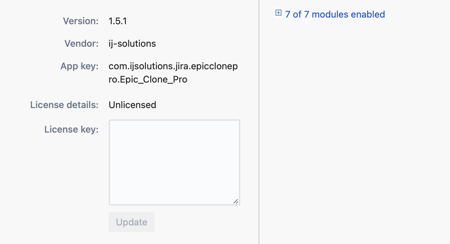
Task: Click the 'App key:' label
Action: (79, 66)
